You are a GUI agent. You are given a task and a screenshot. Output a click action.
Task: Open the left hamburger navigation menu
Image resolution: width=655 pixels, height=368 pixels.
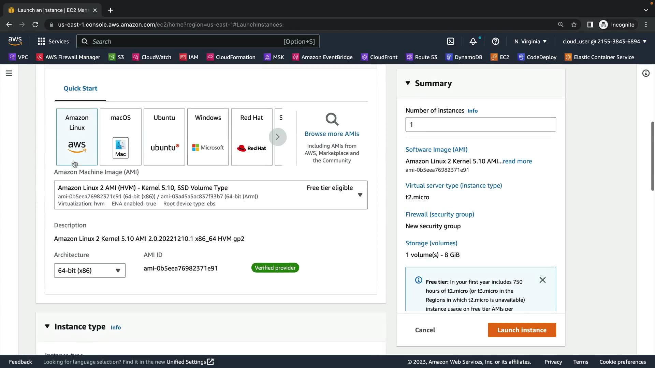pos(9,73)
